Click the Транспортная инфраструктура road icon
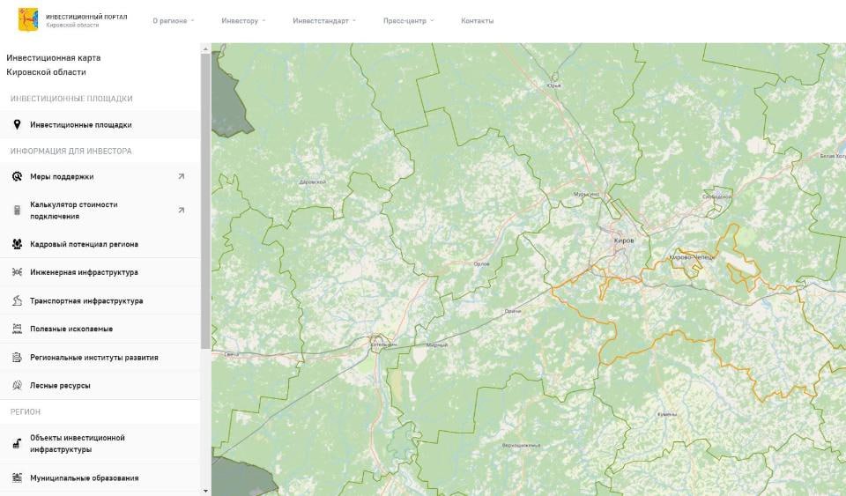846x496 pixels. point(17,300)
